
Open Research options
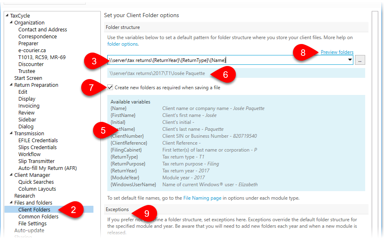[x=24, y=196]
